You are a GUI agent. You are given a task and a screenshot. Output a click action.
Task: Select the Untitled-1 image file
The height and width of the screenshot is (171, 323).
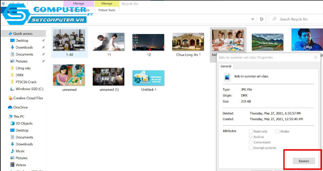tap(148, 80)
